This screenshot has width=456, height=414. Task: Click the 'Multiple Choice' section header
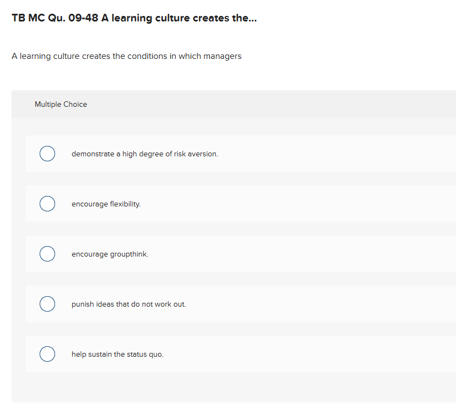pyautogui.click(x=61, y=104)
